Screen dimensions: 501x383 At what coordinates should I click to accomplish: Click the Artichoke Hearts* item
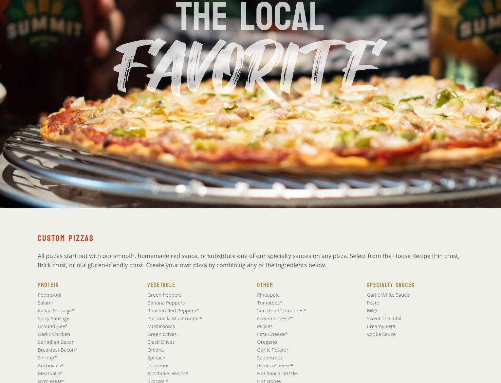(x=168, y=373)
